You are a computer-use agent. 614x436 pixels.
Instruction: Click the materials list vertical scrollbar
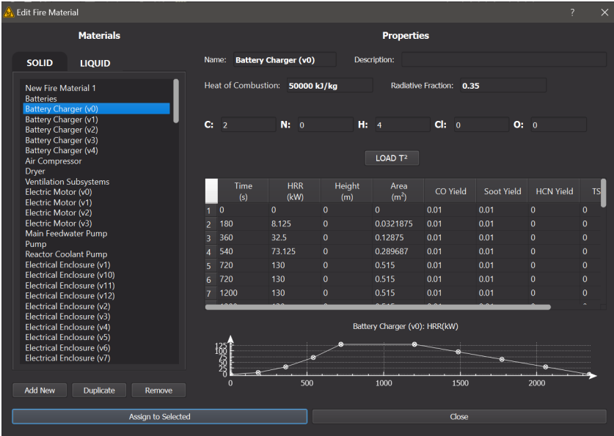[176, 101]
